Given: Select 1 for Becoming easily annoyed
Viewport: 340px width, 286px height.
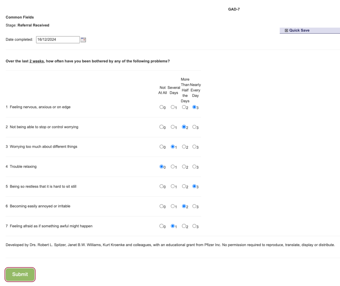Looking at the screenshot, I should pyautogui.click(x=173, y=206).
